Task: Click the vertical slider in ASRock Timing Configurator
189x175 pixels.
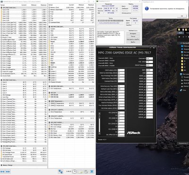Action: 99,123
